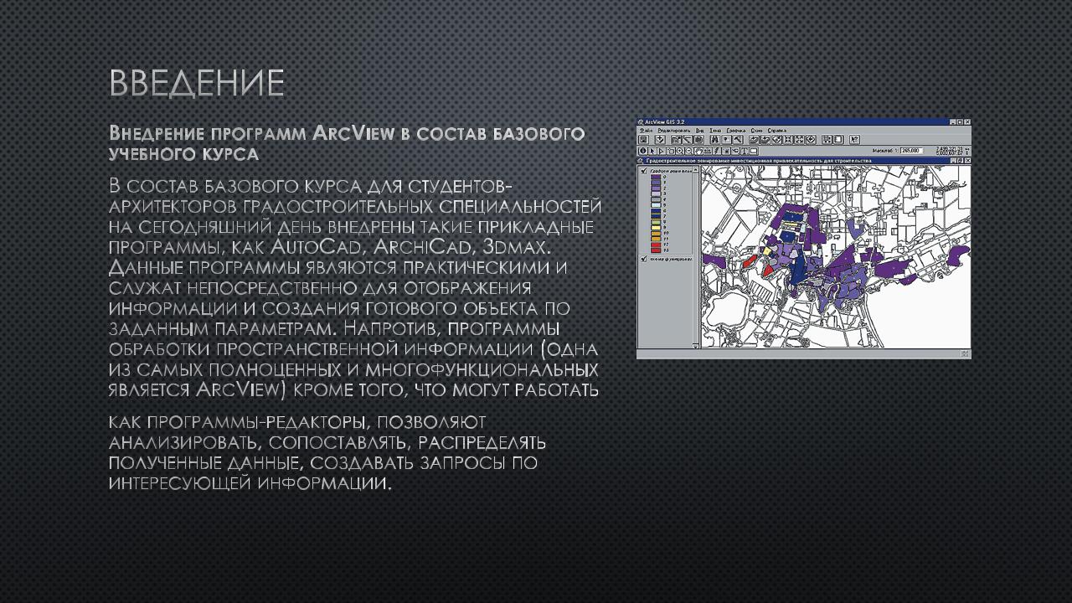Open the Графика menu

point(736,131)
